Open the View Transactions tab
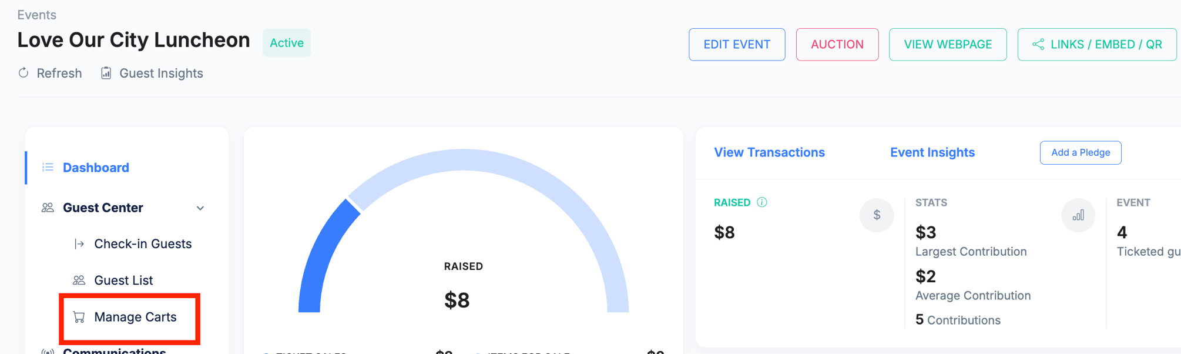The width and height of the screenshot is (1181, 354). 769,152
